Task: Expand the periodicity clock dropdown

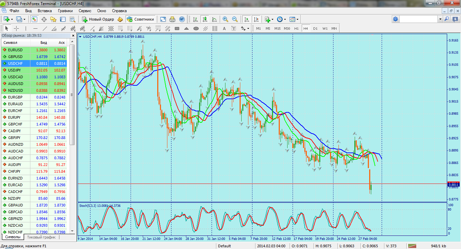Action: tap(281, 19)
